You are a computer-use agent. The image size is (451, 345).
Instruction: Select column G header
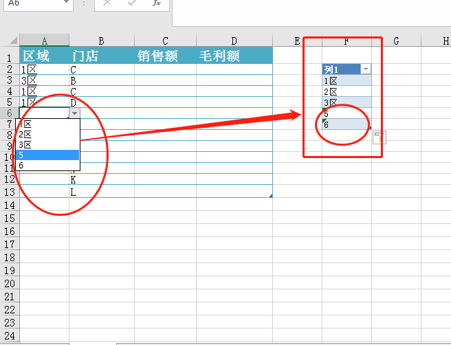396,41
